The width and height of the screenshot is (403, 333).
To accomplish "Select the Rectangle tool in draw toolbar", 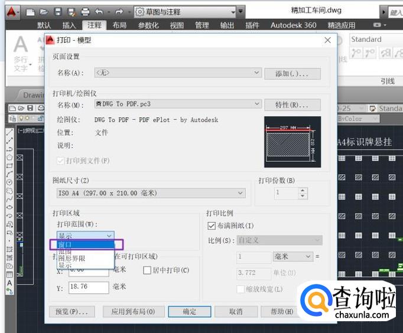I will [x=9, y=165].
